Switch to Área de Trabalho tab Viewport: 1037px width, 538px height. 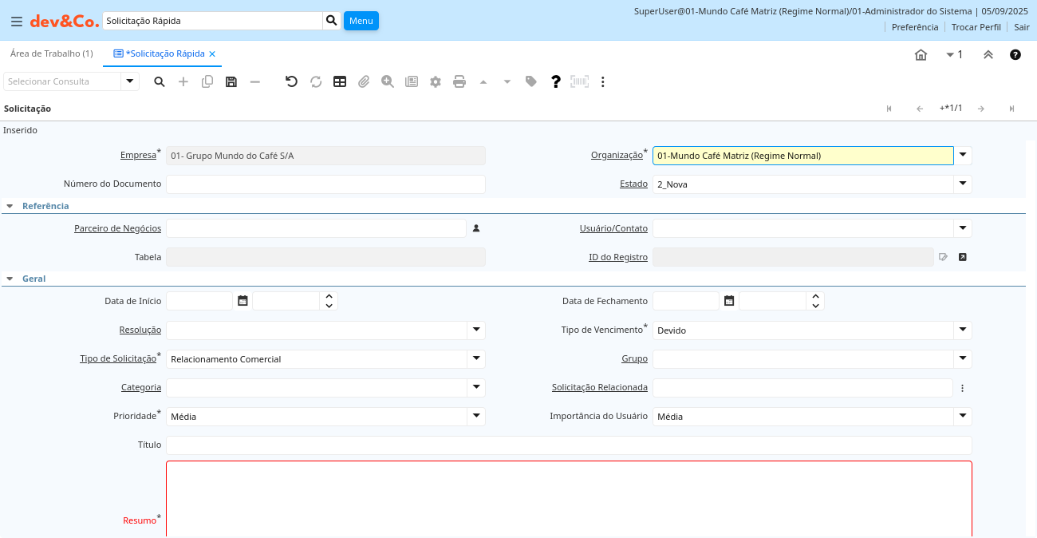[x=51, y=53]
